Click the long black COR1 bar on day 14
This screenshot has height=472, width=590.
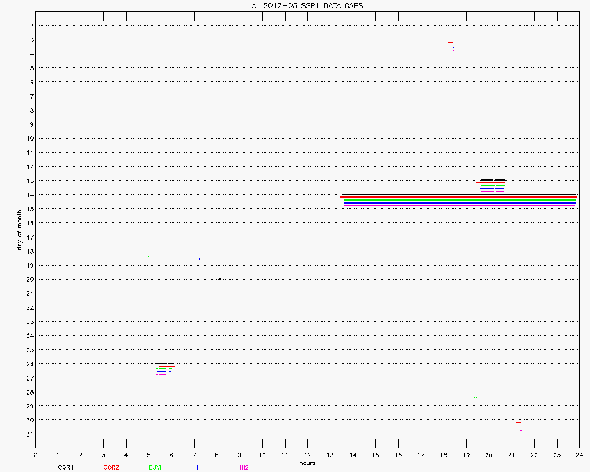pyautogui.click(x=460, y=194)
